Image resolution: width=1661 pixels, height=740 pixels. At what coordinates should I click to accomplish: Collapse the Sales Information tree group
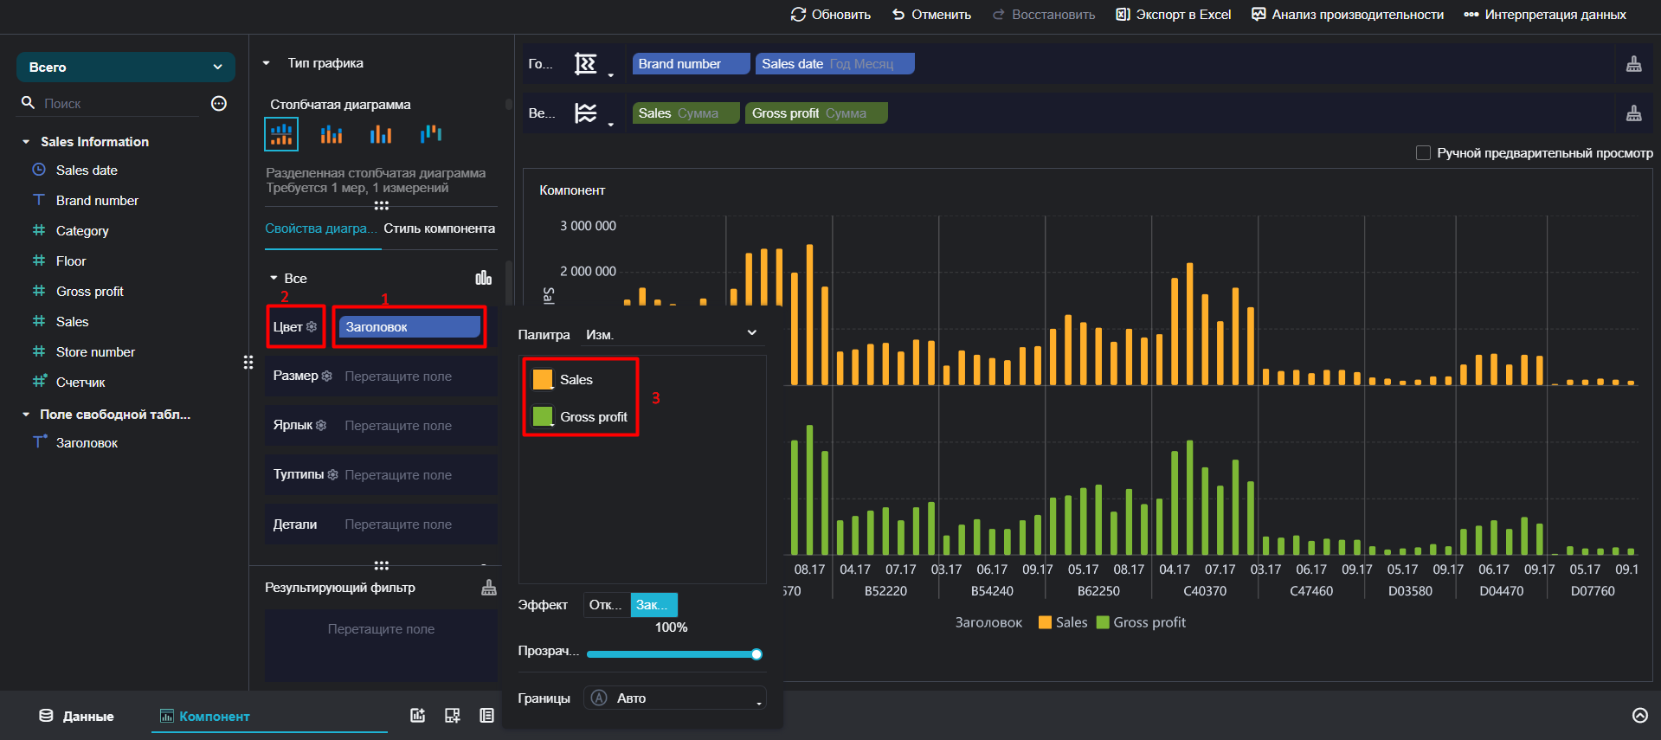pyautogui.click(x=26, y=142)
